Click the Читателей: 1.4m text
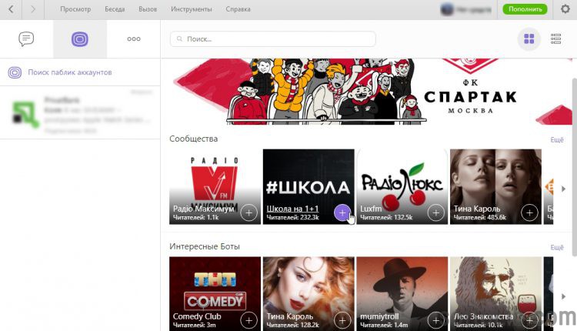Image resolution: width=577 pixels, height=331 pixels. [384, 325]
